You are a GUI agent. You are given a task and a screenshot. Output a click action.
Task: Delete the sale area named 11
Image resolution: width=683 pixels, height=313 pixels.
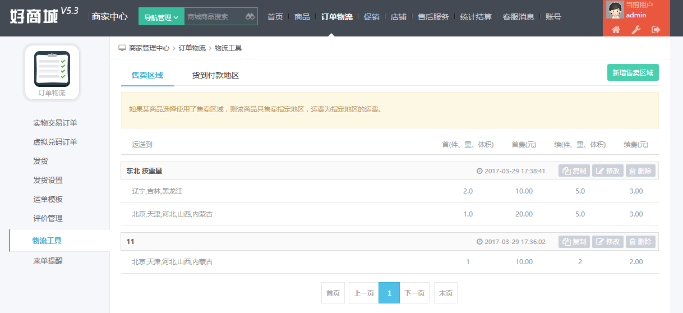[x=640, y=242]
